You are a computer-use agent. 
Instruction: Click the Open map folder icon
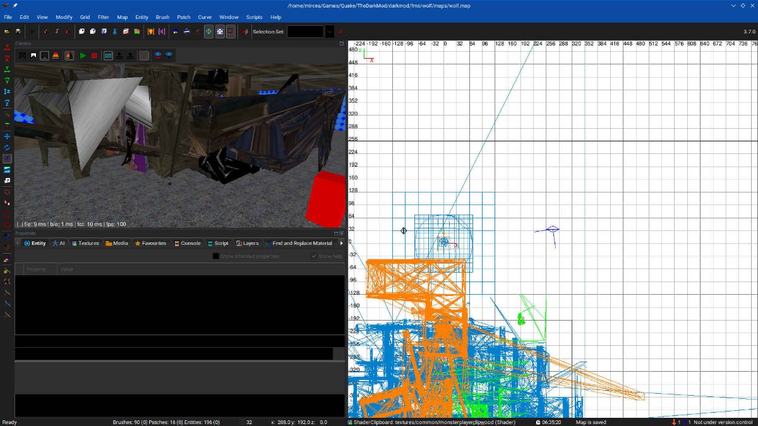tap(7, 31)
